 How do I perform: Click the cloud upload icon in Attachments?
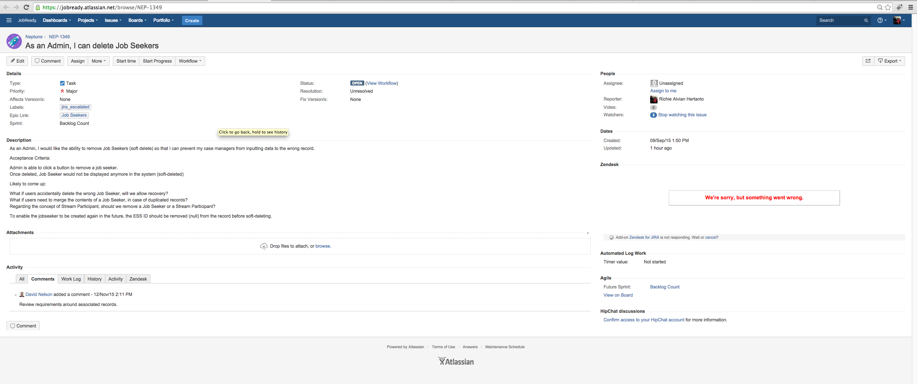coord(264,246)
